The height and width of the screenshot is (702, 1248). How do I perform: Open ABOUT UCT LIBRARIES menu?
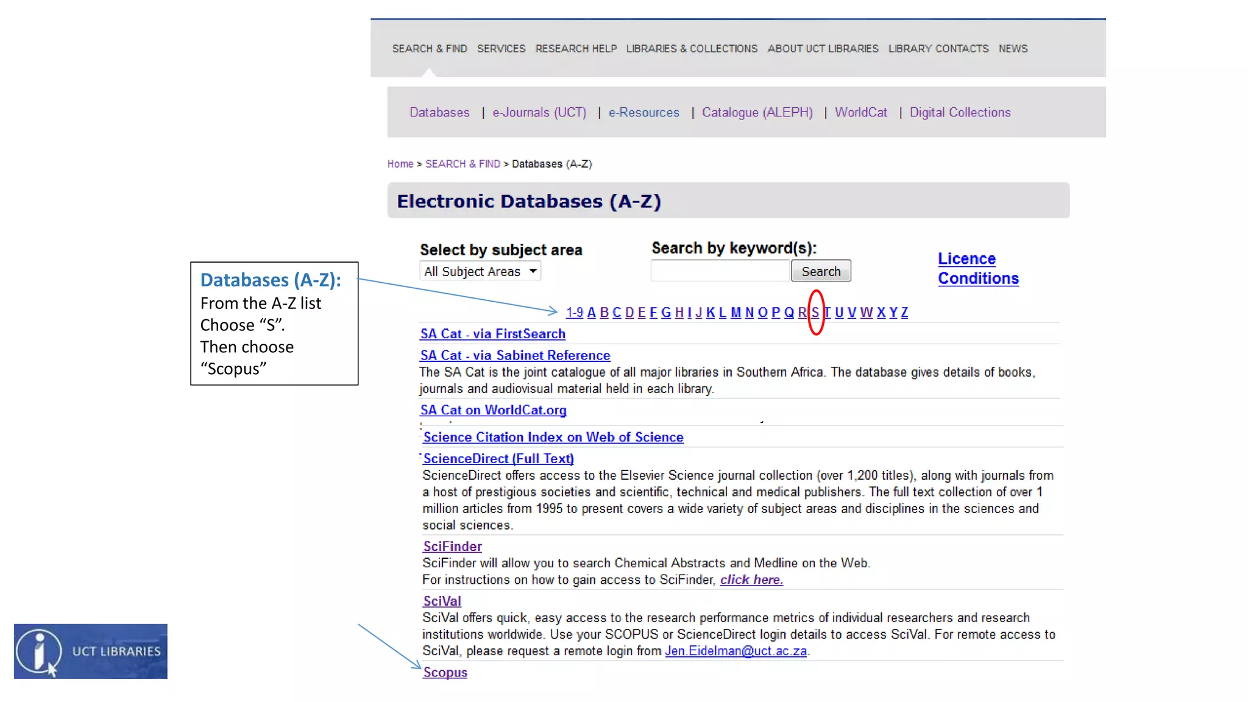click(x=823, y=48)
